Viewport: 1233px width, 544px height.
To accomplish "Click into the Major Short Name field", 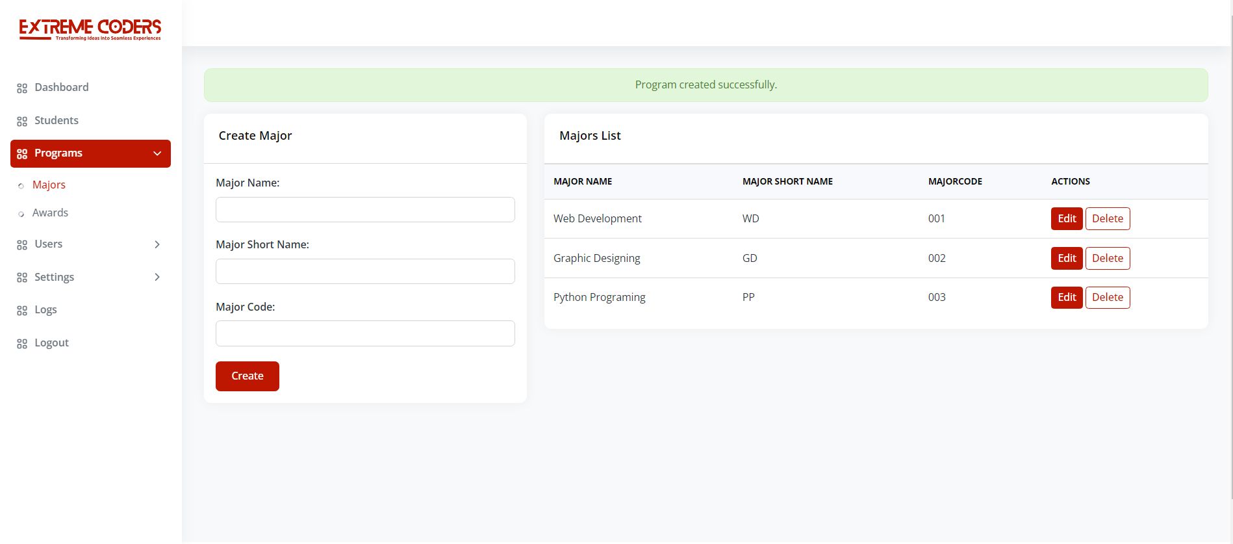I will coord(365,272).
